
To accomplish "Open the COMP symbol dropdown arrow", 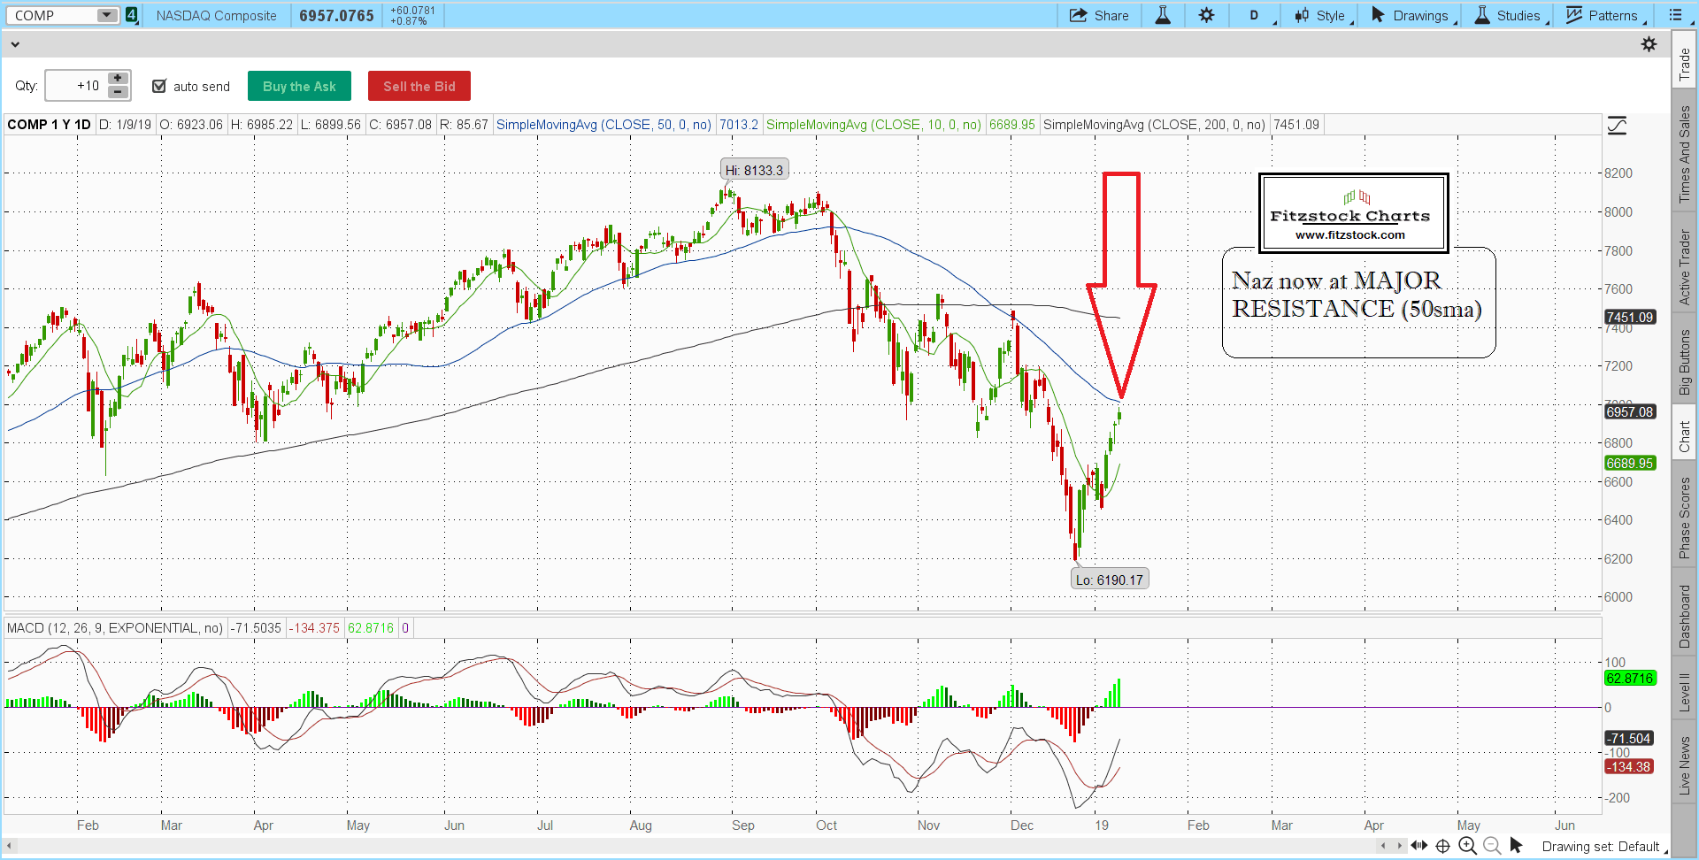I will [107, 15].
